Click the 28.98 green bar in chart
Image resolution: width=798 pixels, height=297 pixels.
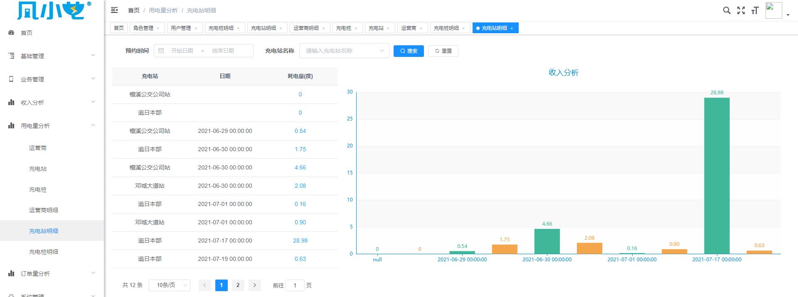coord(717,175)
